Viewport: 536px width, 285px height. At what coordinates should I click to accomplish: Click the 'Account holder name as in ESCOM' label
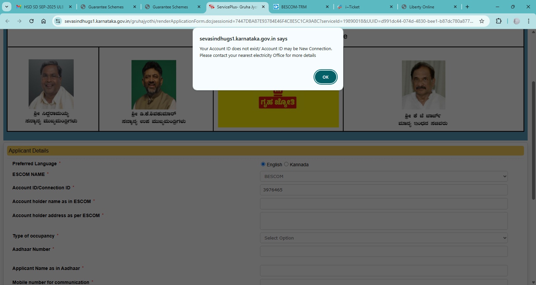pos(52,201)
